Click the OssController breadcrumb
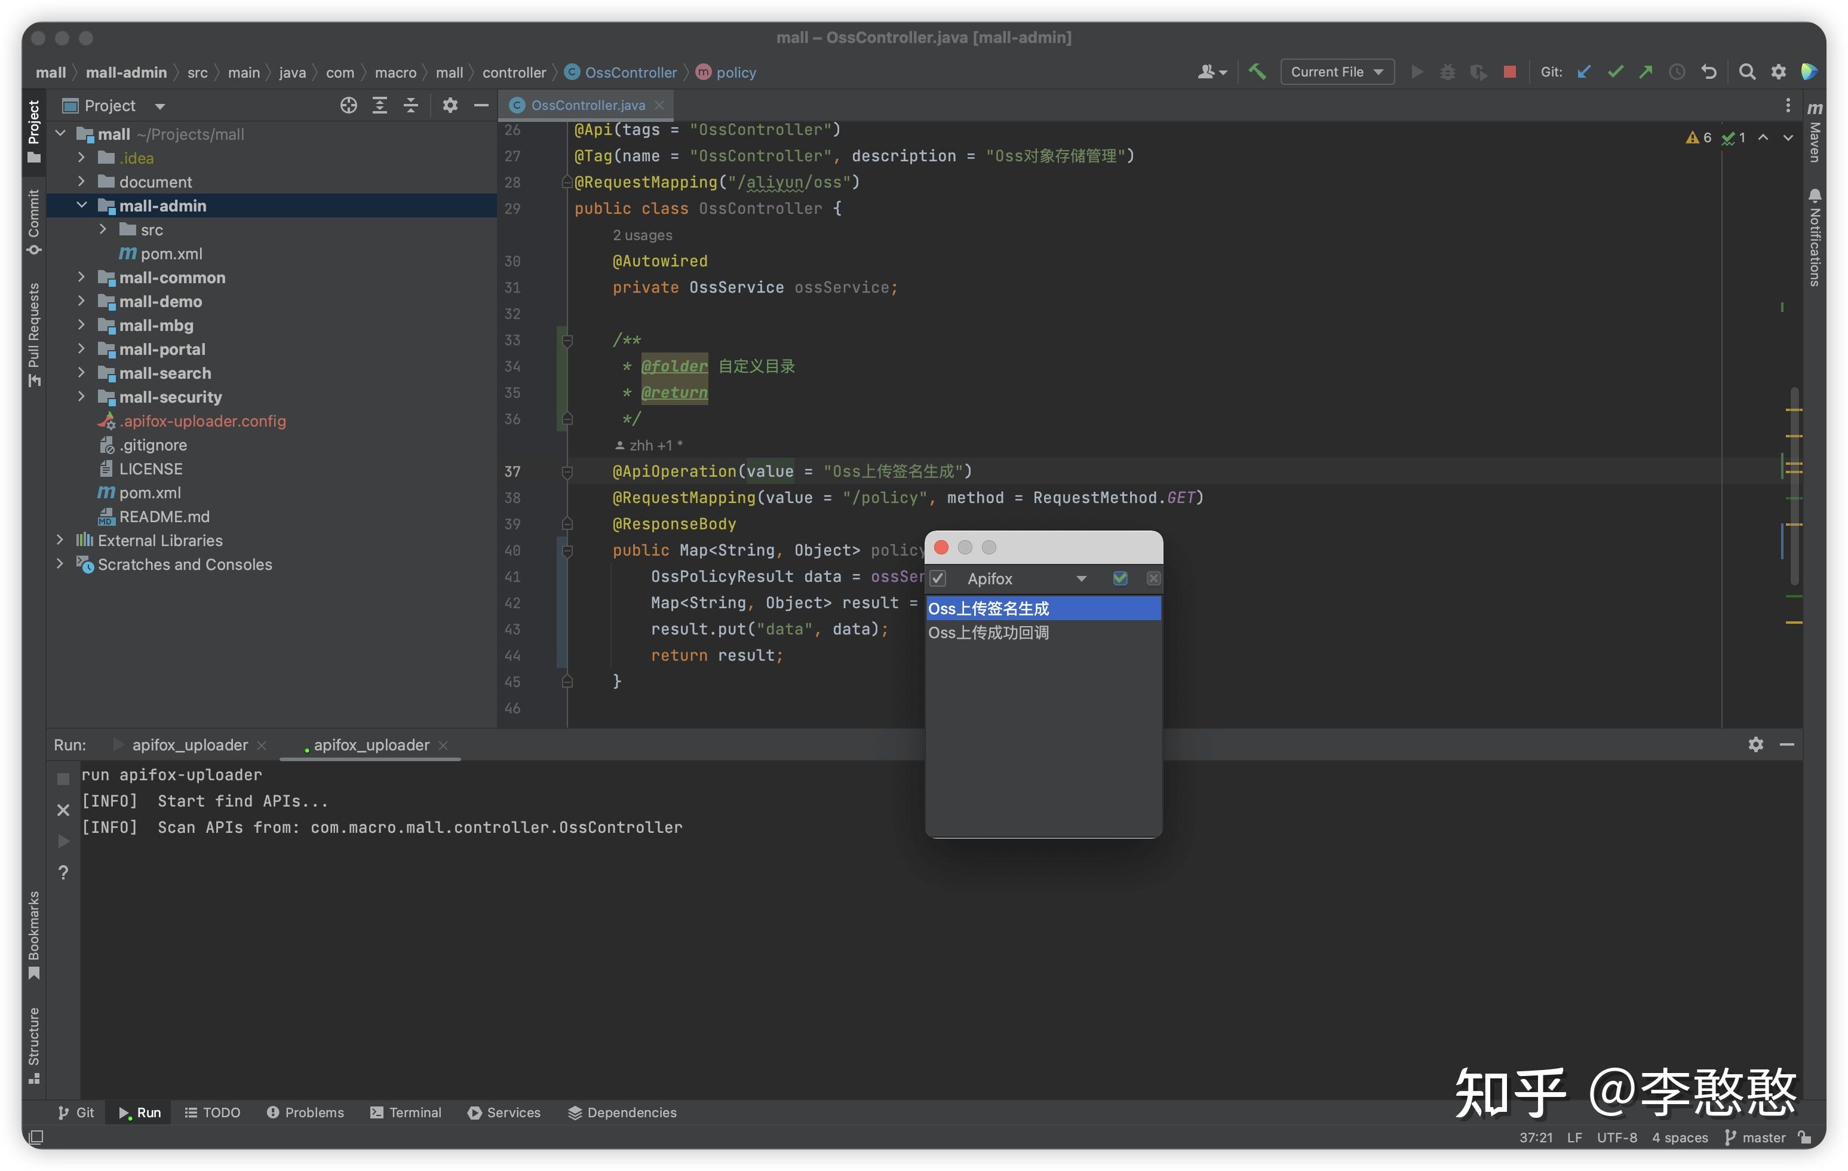 point(621,72)
